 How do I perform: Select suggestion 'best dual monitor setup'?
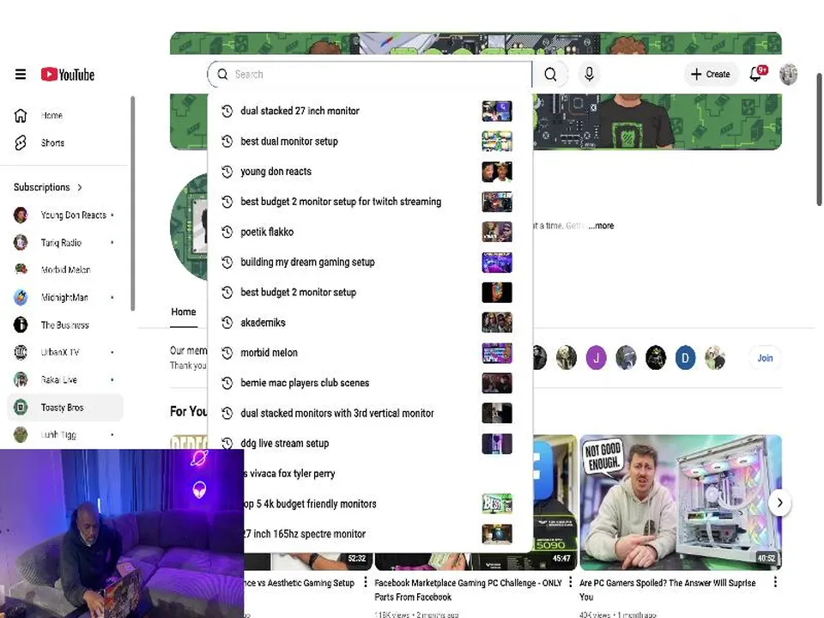pyautogui.click(x=370, y=142)
